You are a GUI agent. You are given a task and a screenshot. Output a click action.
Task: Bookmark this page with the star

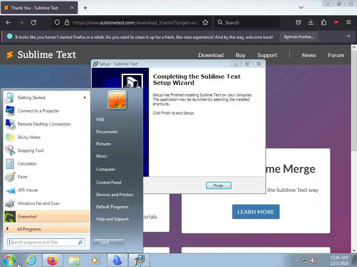click(x=205, y=23)
